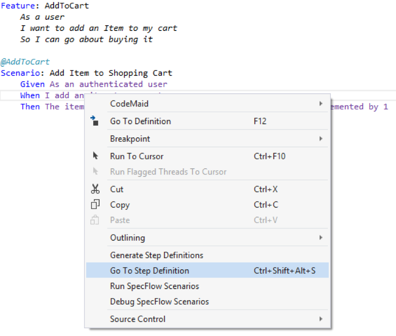Screen dimensions: 396x336
Task: Click the Run Flagged Threads cursor icon
Action: (95, 172)
